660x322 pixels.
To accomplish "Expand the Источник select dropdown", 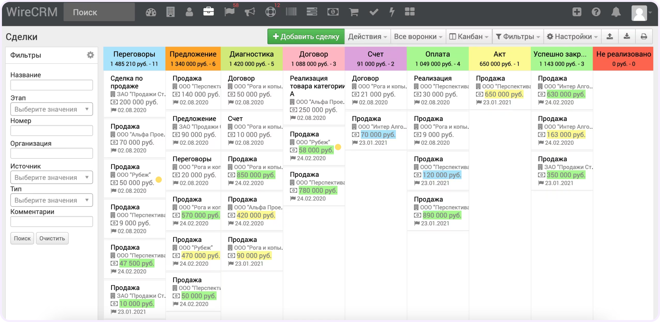I will click(x=51, y=178).
